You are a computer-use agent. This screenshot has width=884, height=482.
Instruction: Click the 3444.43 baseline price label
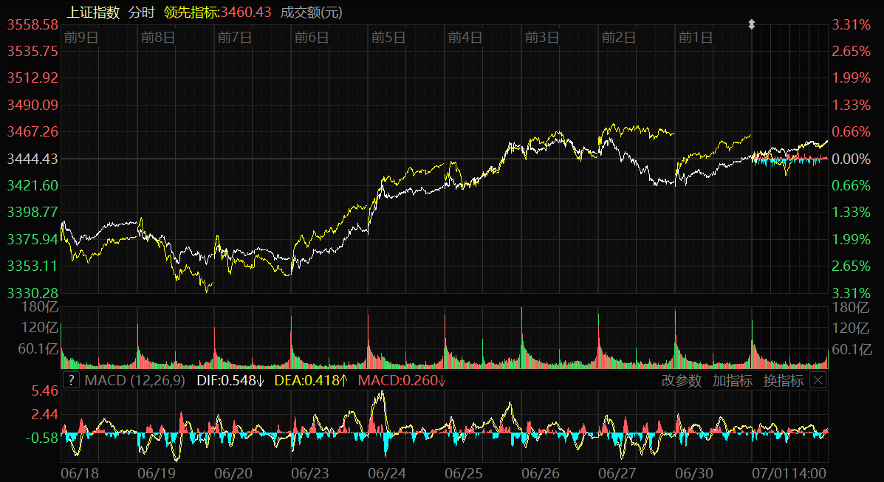coord(32,159)
